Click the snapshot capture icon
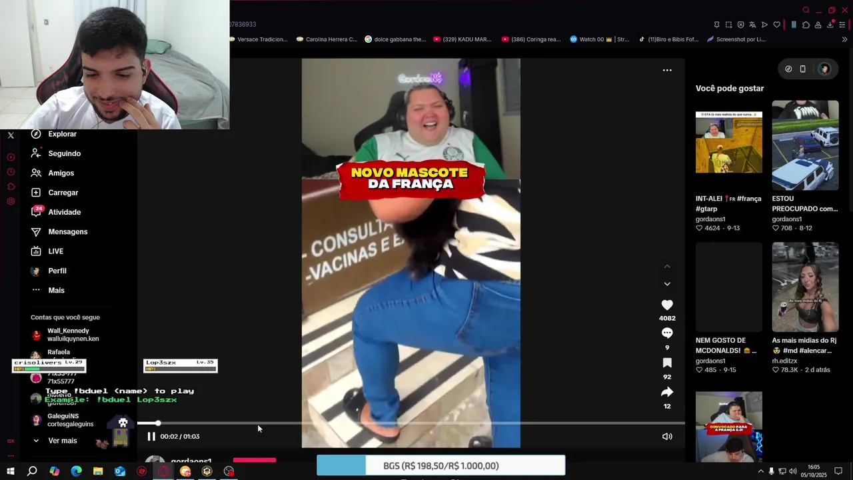 click(x=728, y=25)
